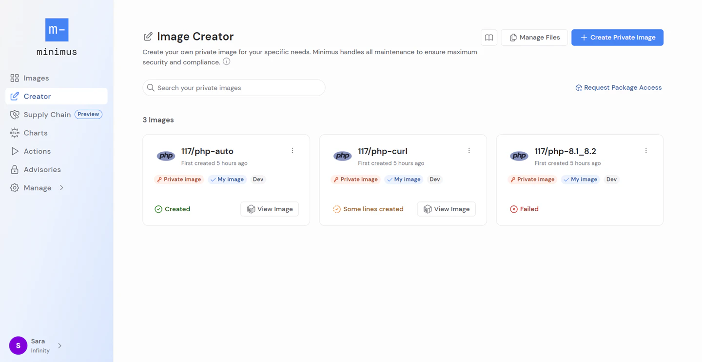Select the Creator tool in the sidebar

coord(37,96)
